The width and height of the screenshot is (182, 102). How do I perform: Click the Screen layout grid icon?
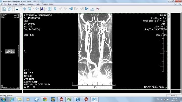pos(50,9)
